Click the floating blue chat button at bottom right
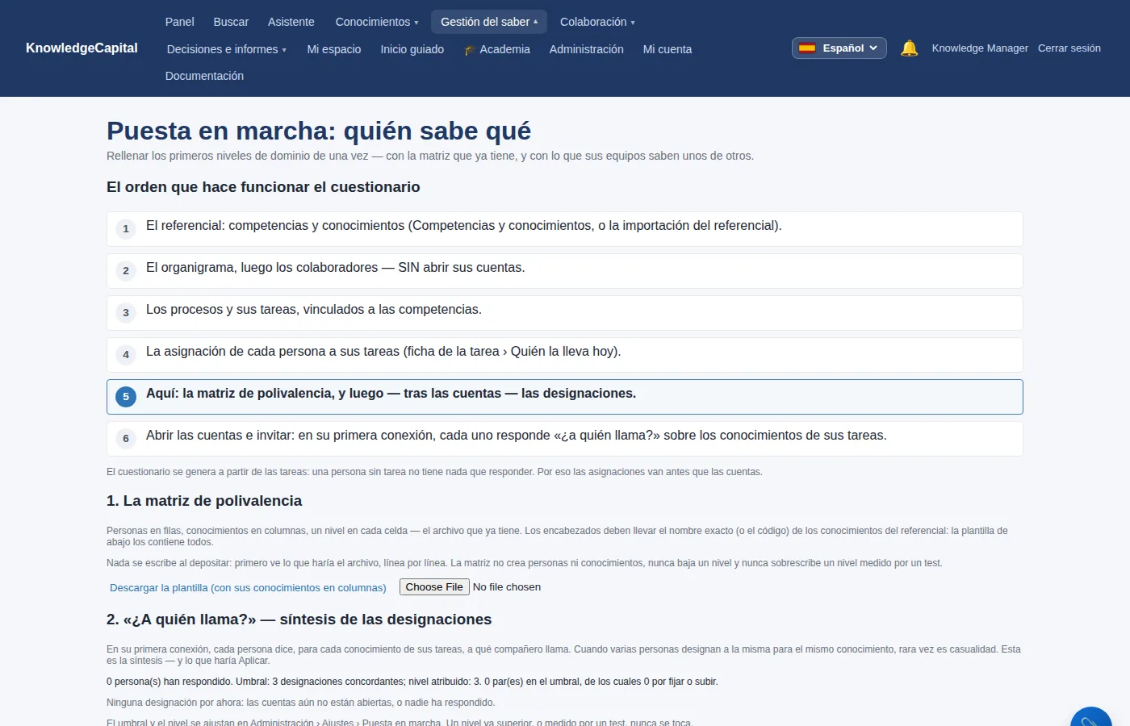The height and width of the screenshot is (726, 1130). 1090,716
